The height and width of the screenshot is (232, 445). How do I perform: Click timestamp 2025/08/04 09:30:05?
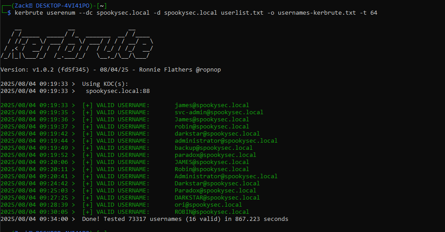pos(34,212)
